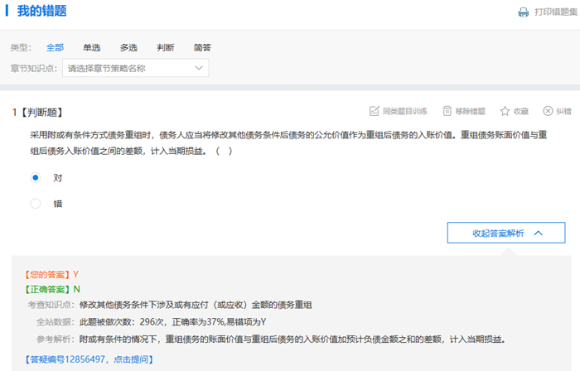Viewport: 580px width, 371px height.
Task: Select the 对 radio button
Action: tap(36, 177)
